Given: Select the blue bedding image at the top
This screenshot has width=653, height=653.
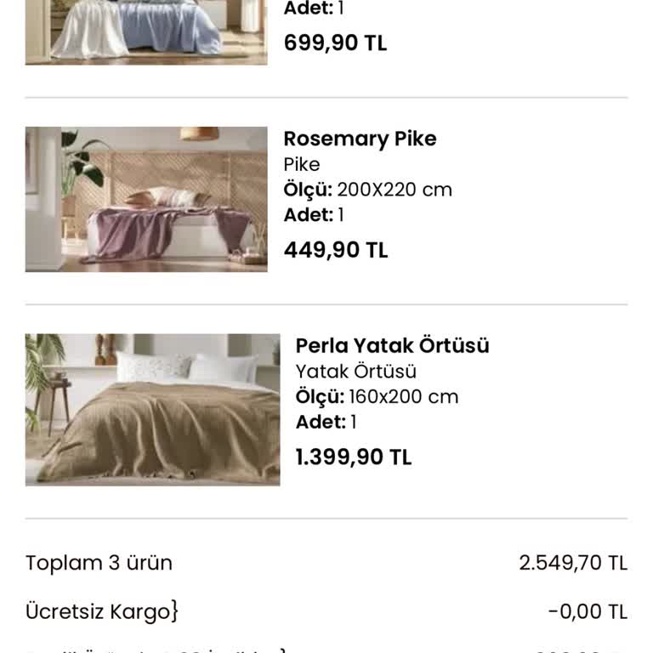Looking at the screenshot, I should click(x=146, y=31).
